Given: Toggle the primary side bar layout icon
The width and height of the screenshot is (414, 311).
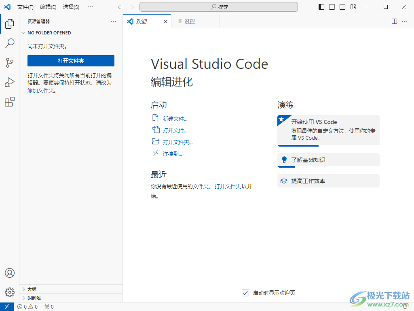Looking at the screenshot, I should (321, 7).
